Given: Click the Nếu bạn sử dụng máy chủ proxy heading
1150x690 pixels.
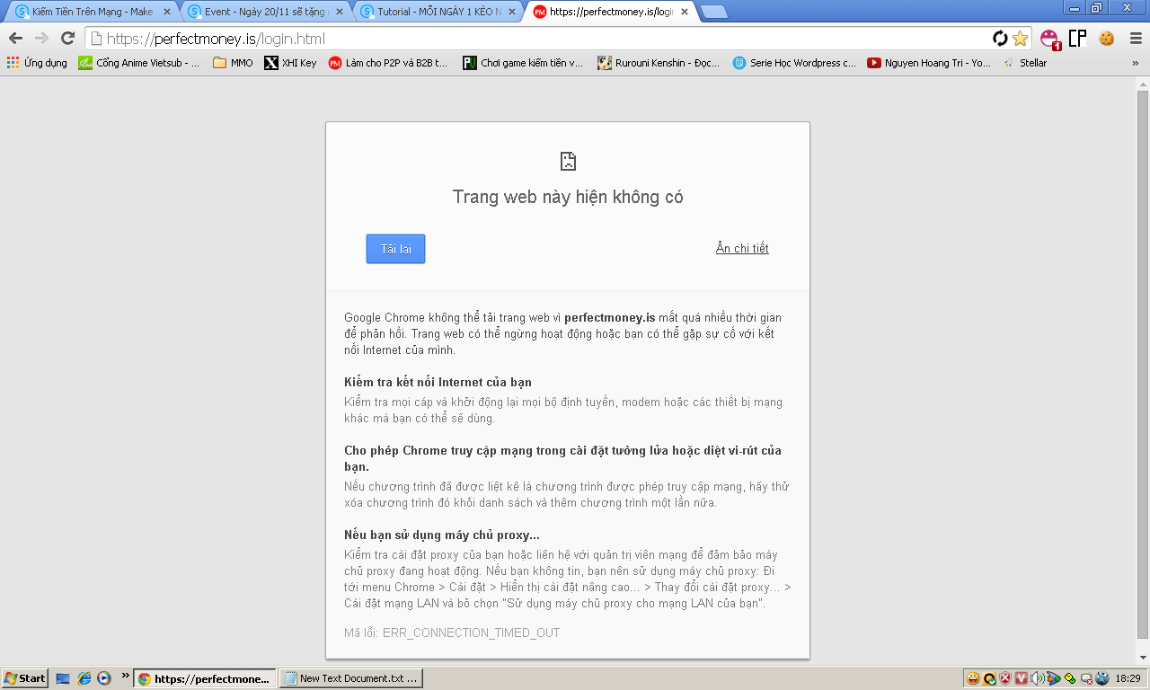Looking at the screenshot, I should click(442, 535).
